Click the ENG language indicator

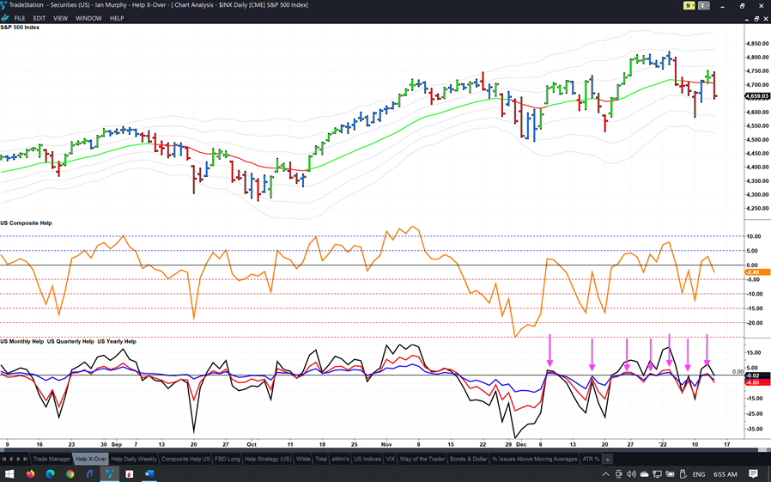point(698,473)
